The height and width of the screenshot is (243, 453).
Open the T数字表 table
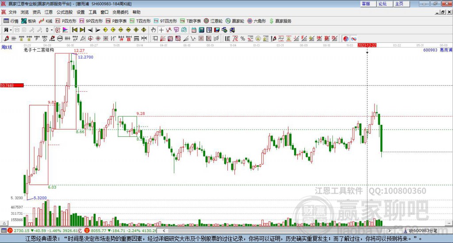pos(190,21)
